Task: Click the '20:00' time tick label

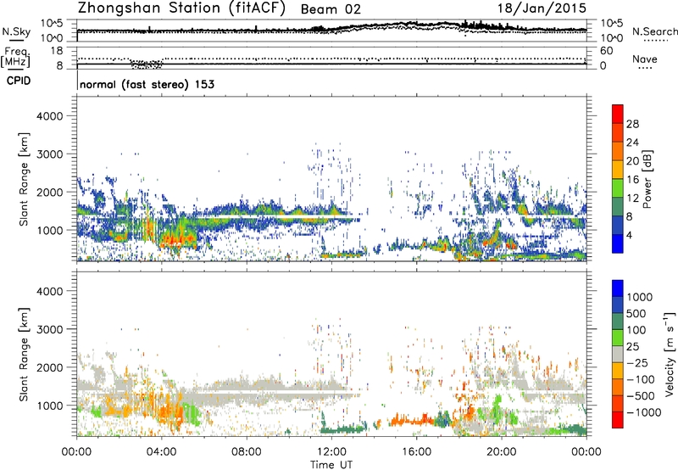Action: pyautogui.click(x=501, y=452)
